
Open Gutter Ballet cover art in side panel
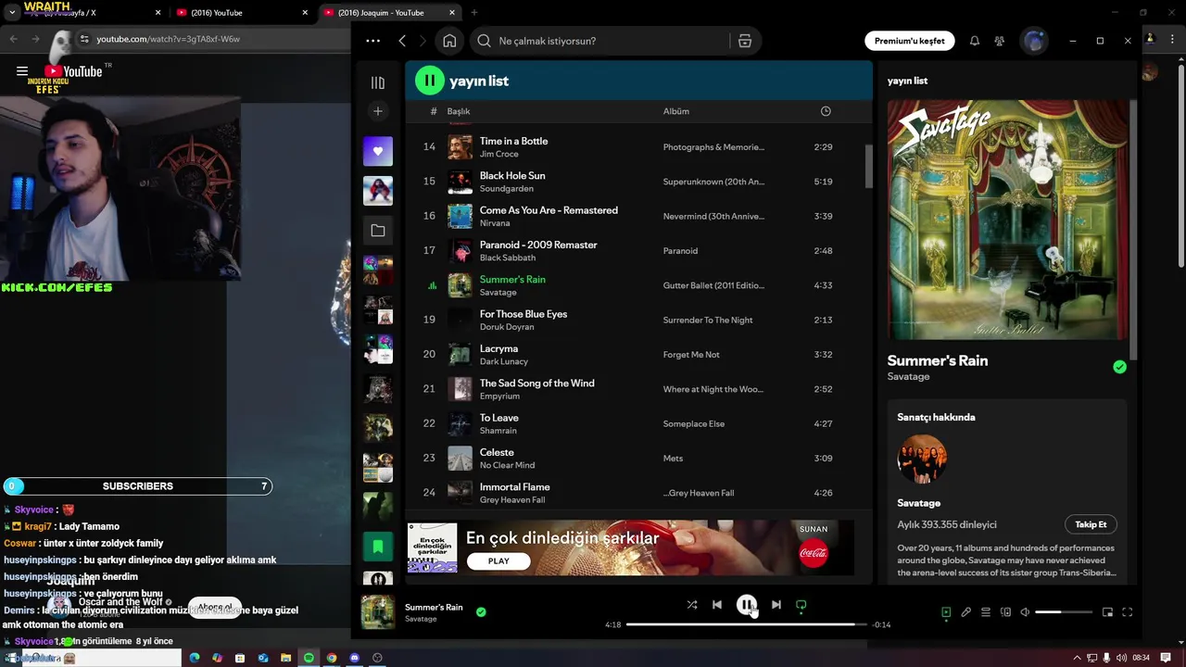pos(1008,220)
